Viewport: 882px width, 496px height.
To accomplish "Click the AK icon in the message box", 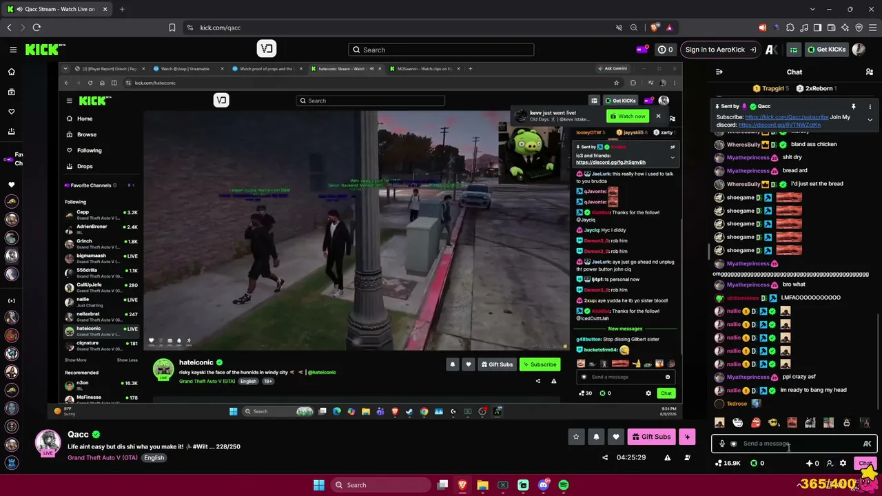I will (x=867, y=444).
